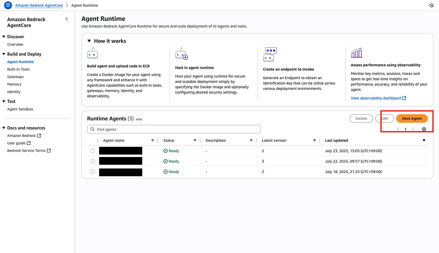The height and width of the screenshot is (253, 439).
Task: Open Memory in the sidebar
Action: [x=14, y=84]
